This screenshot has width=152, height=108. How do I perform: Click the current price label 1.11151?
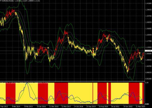148,51
